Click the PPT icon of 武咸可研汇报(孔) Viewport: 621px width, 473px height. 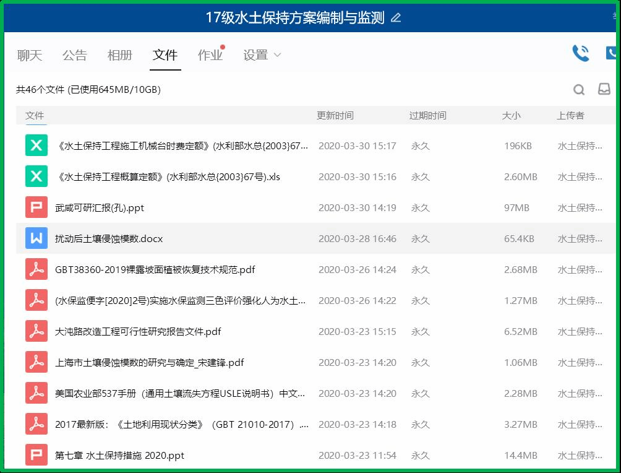coord(36,207)
